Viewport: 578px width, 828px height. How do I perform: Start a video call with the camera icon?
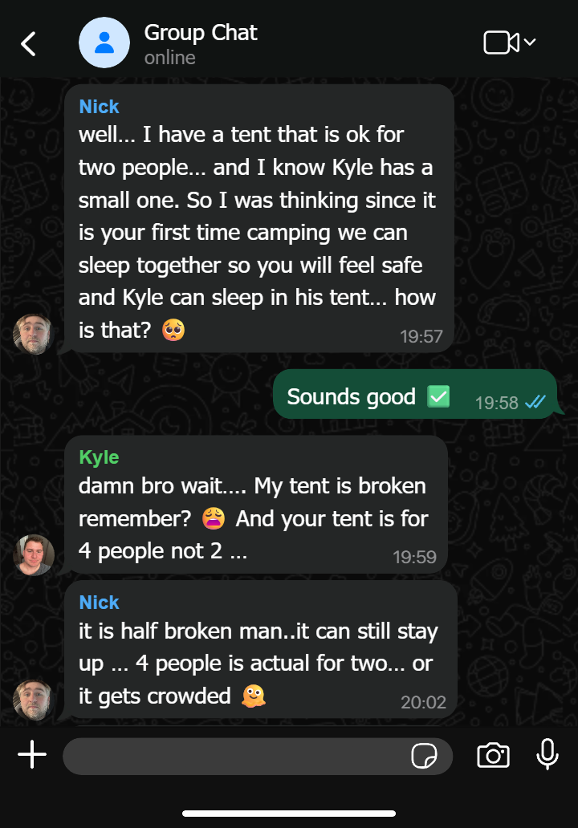[501, 43]
